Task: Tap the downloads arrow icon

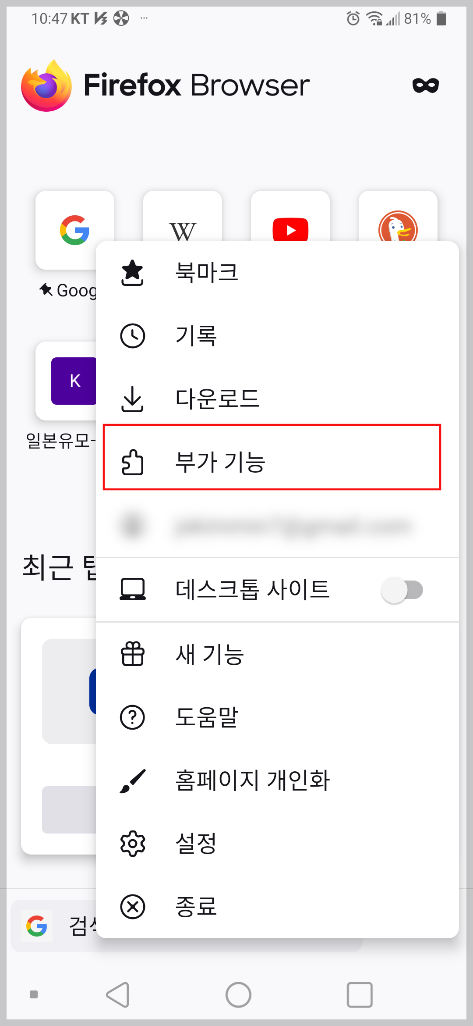Action: pos(133,399)
